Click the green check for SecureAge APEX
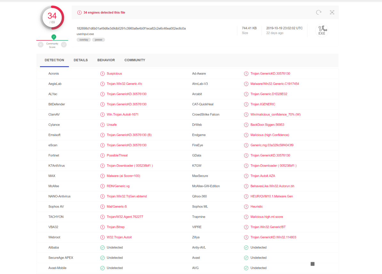This screenshot has width=382, height=274. click(102, 258)
